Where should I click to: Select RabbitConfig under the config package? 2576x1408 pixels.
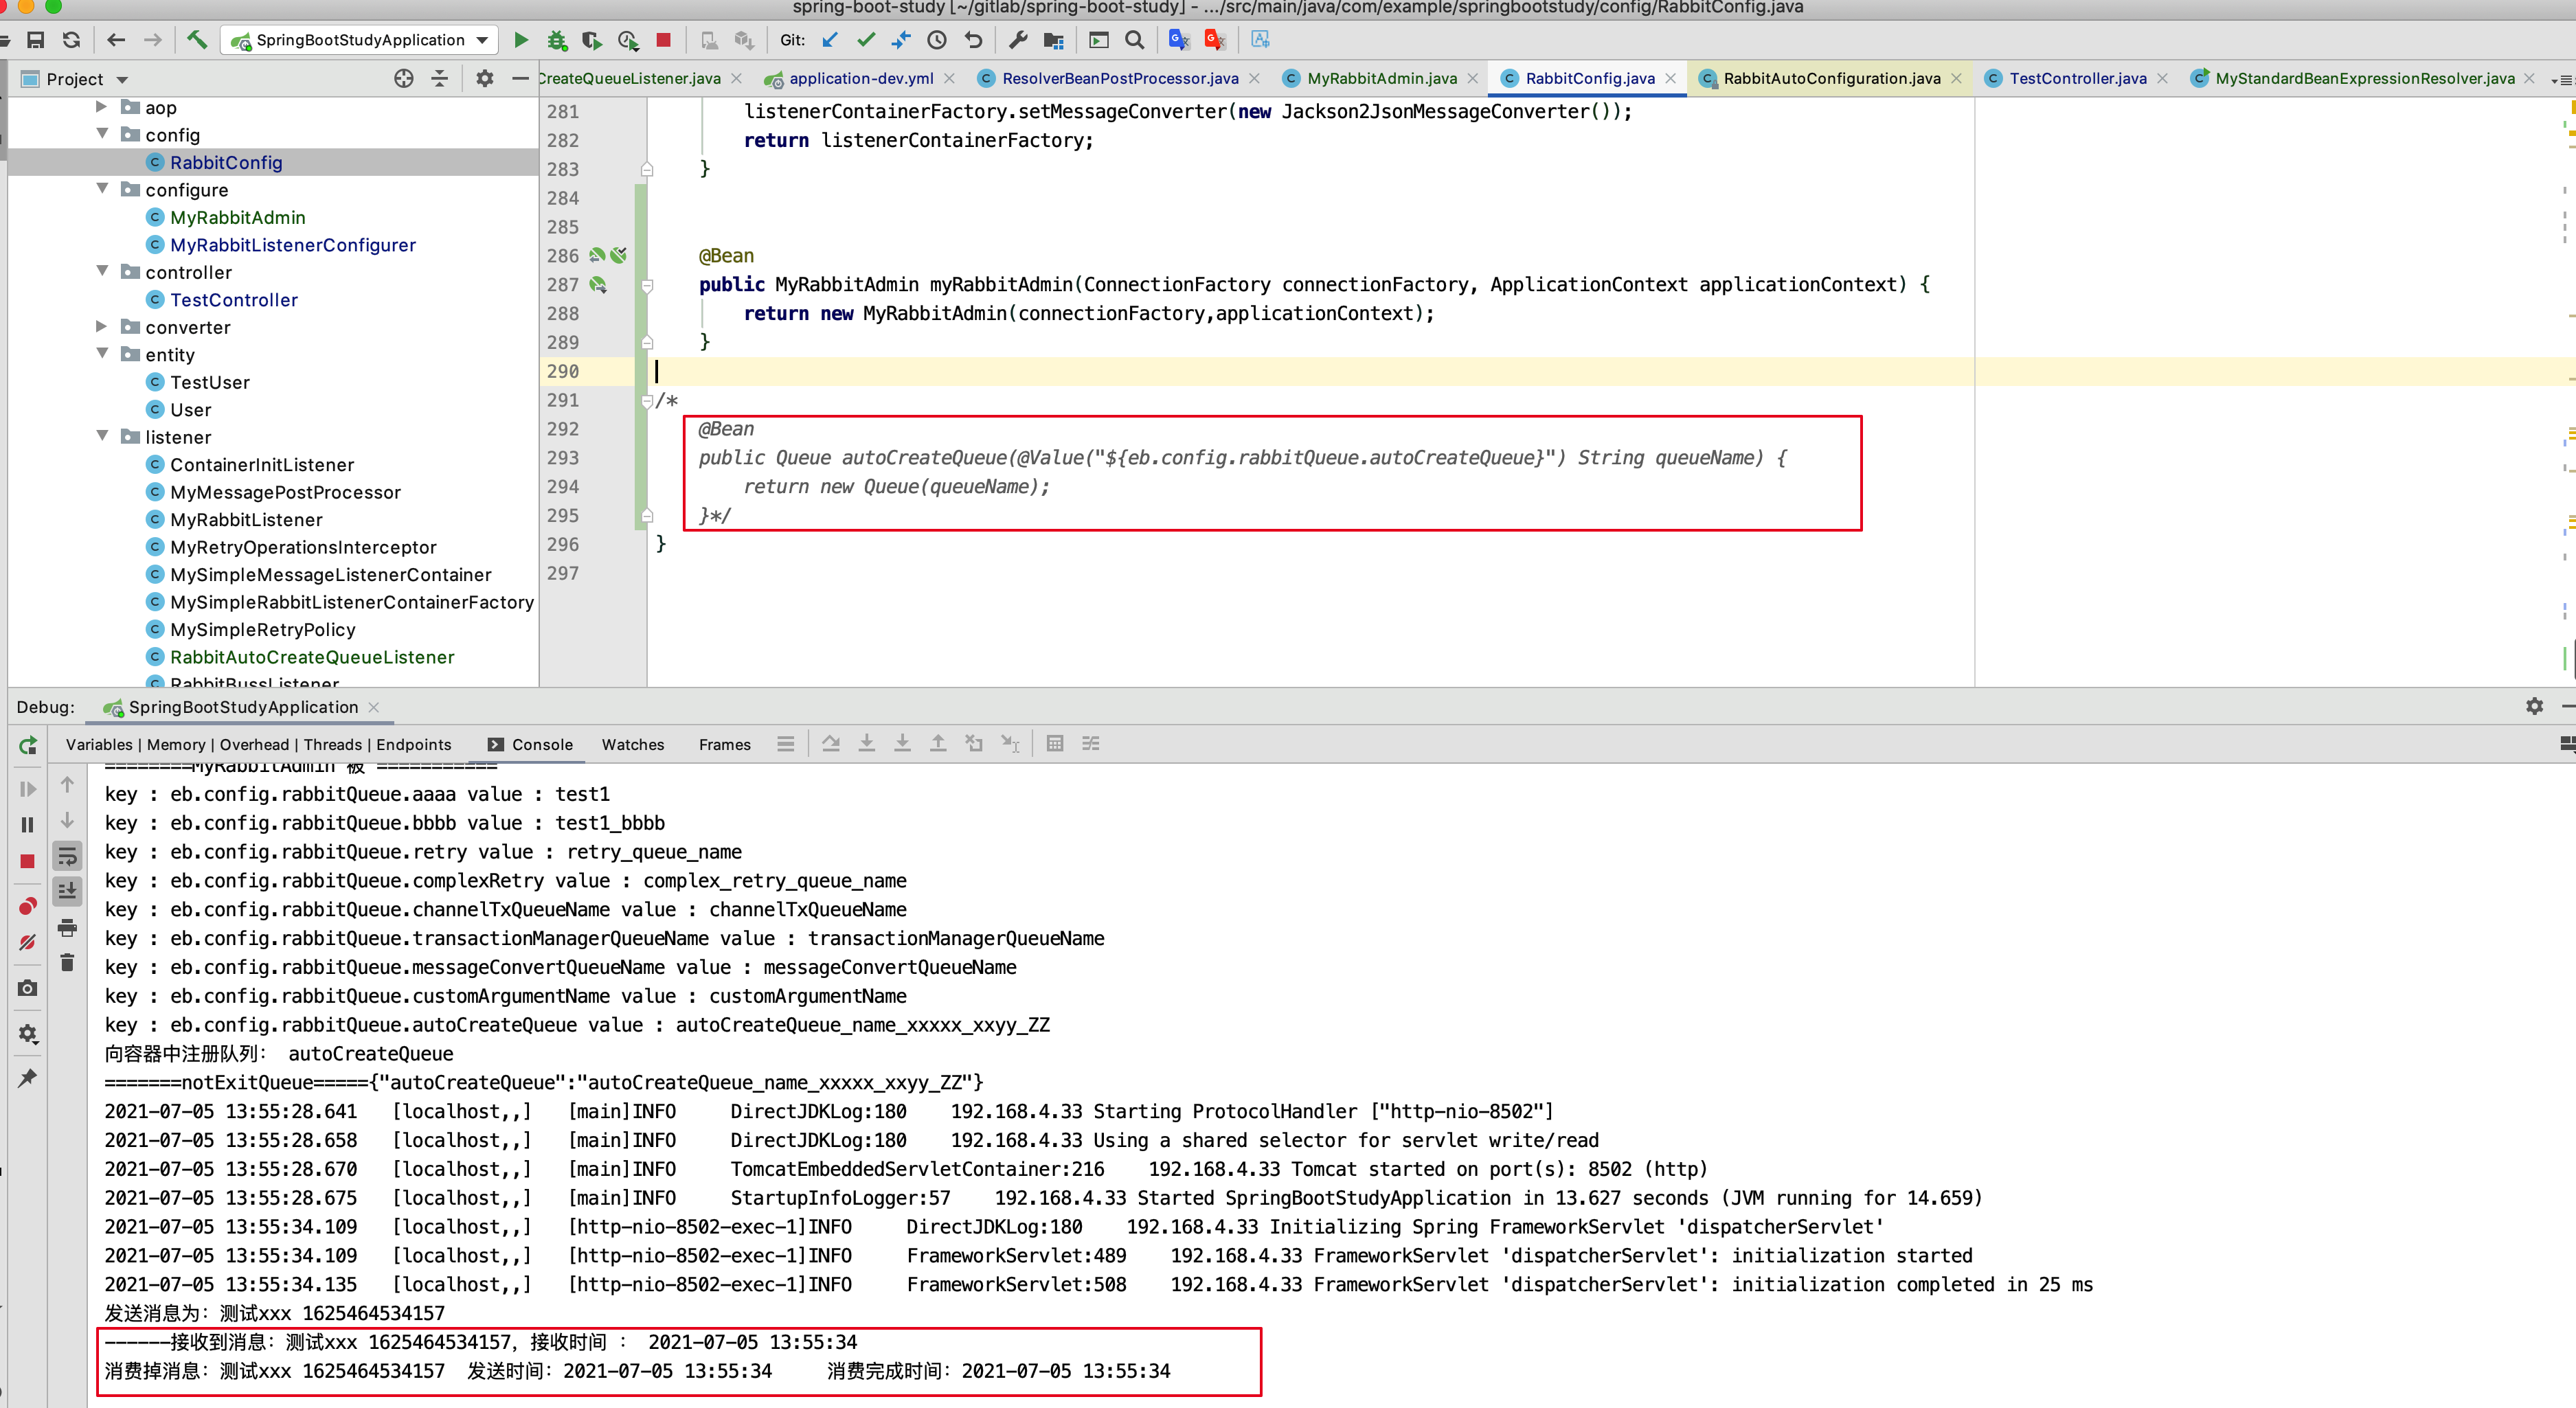[x=227, y=162]
